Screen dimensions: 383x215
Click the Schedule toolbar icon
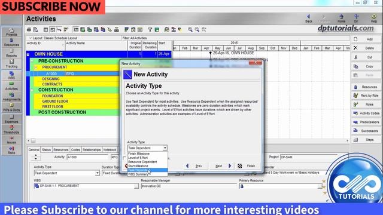167,30
